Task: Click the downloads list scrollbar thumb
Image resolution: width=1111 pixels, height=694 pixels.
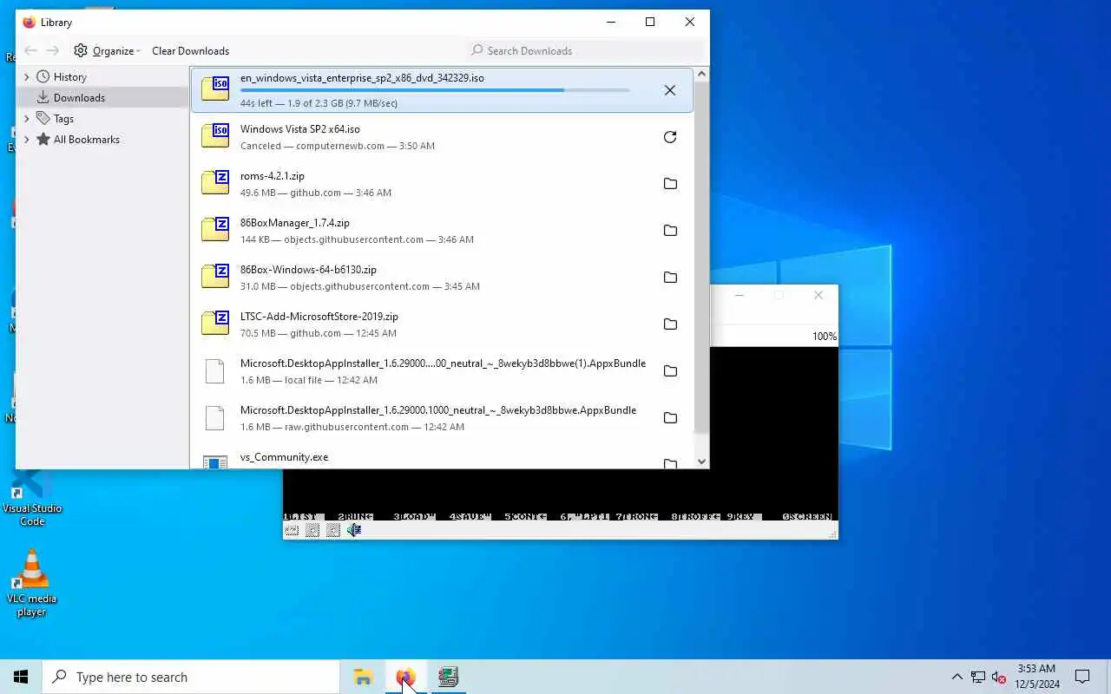Action: tap(701, 259)
